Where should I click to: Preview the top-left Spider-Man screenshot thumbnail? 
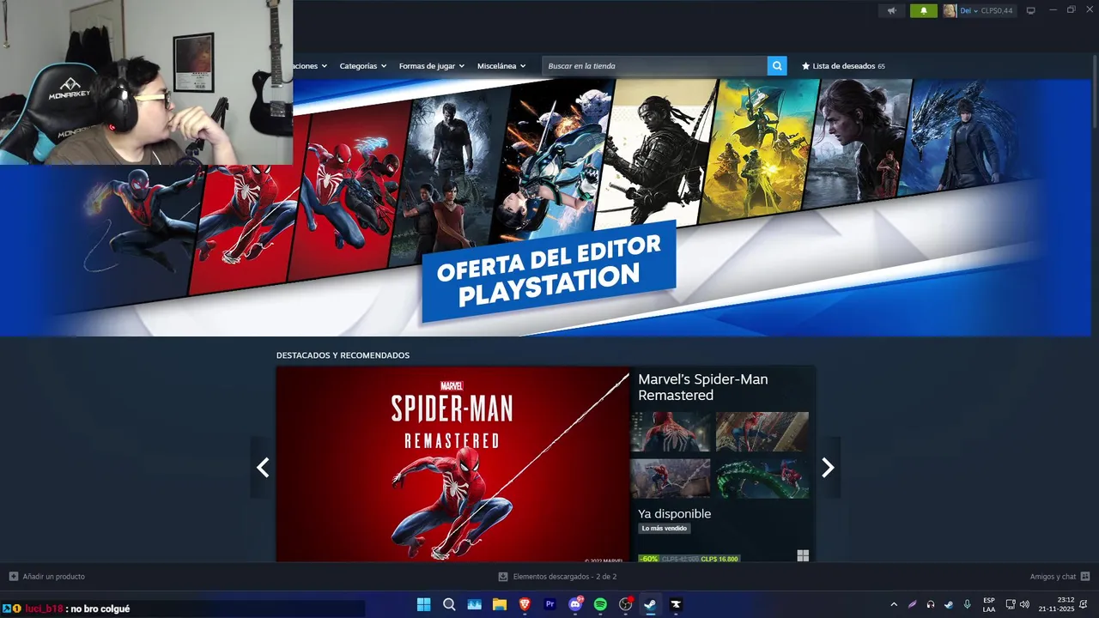pos(671,432)
